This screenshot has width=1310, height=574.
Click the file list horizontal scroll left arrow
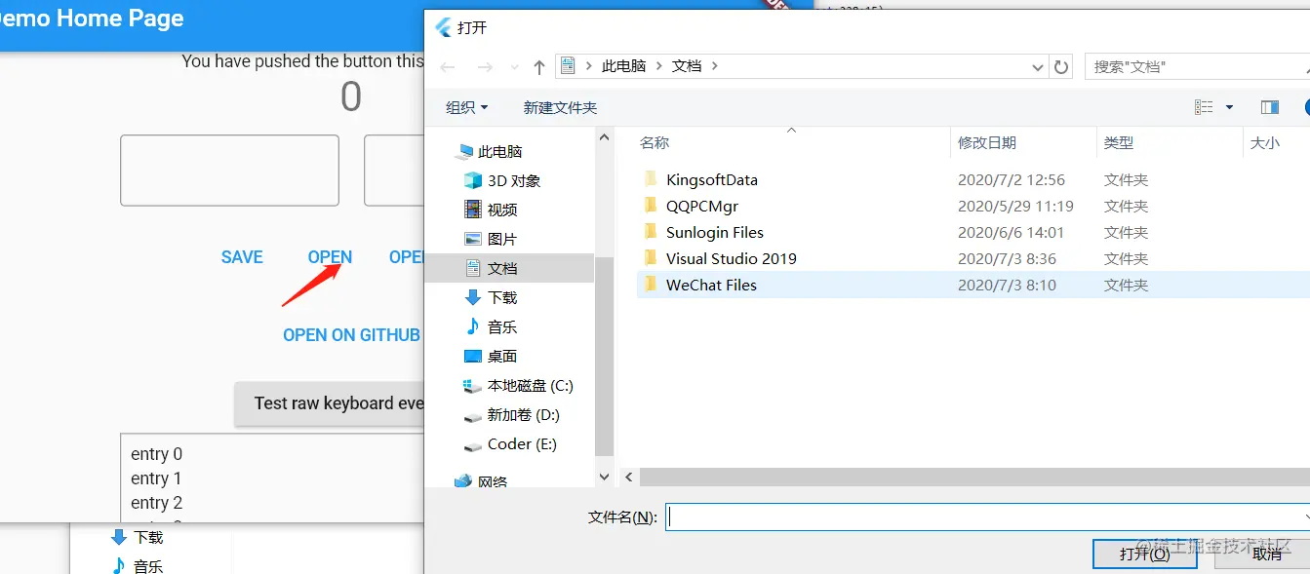[x=629, y=477]
